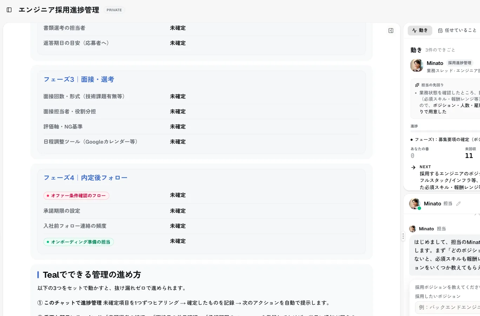The width and height of the screenshot is (480, 316).
Task: Click the panel divider handle with vertical dots
Action: [x=403, y=236]
